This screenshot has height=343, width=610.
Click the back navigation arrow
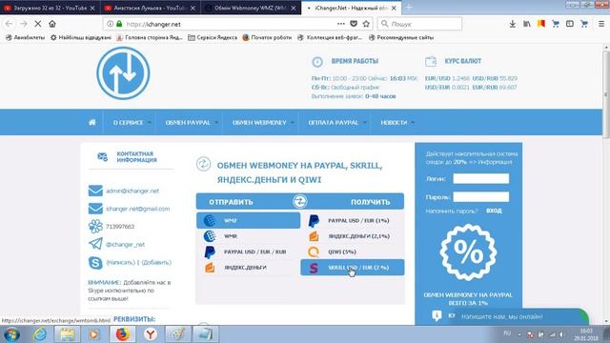click(9, 24)
